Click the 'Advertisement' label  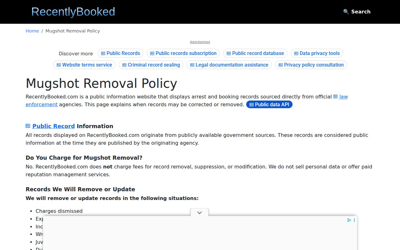coord(200,42)
